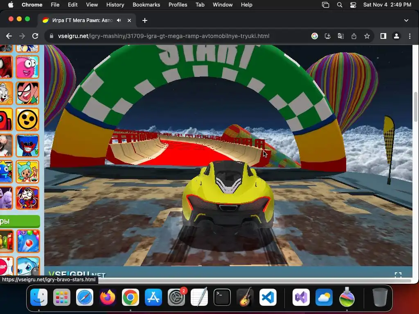Open the View menu
419x314 pixels.
(x=92, y=5)
